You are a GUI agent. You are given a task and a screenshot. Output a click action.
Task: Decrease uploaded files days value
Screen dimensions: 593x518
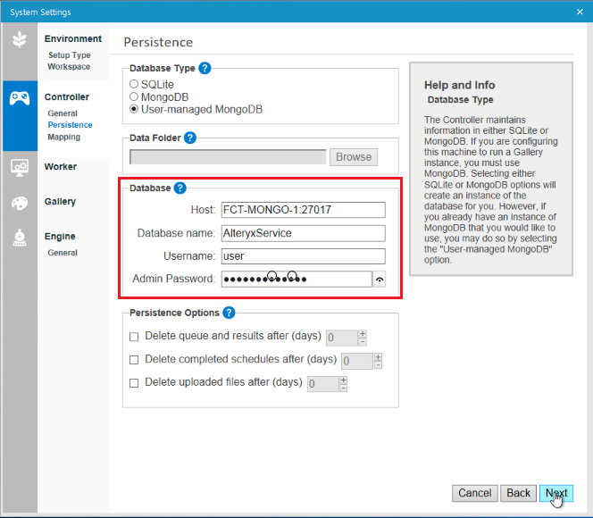pos(344,388)
